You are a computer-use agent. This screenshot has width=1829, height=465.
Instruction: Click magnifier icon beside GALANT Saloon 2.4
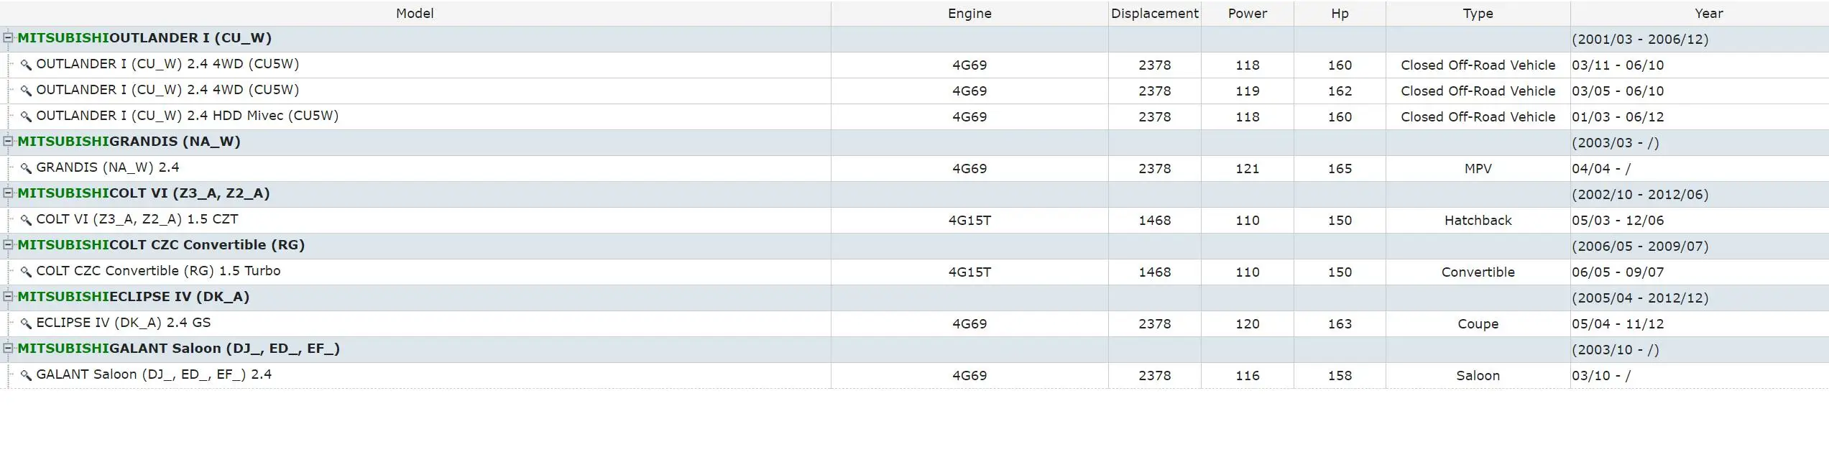coord(26,375)
